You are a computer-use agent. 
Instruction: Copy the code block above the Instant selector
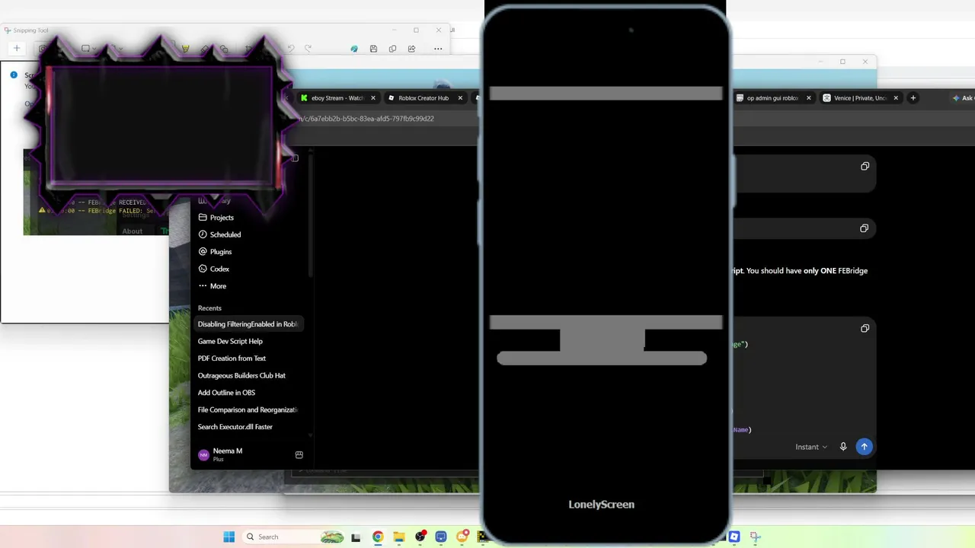865,328
